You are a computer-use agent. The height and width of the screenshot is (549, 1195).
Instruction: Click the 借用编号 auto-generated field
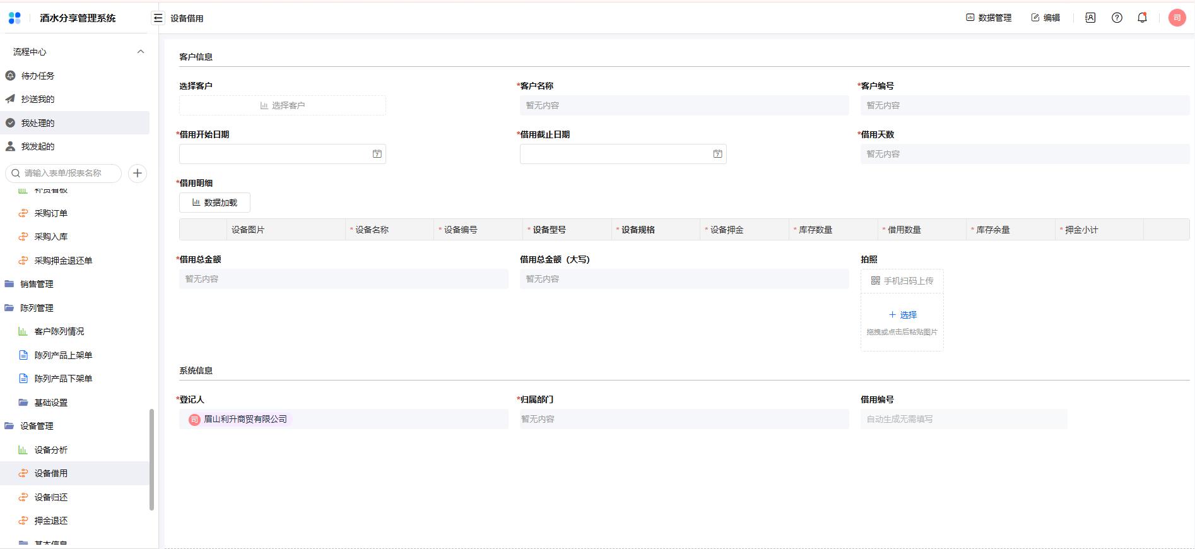pos(964,419)
